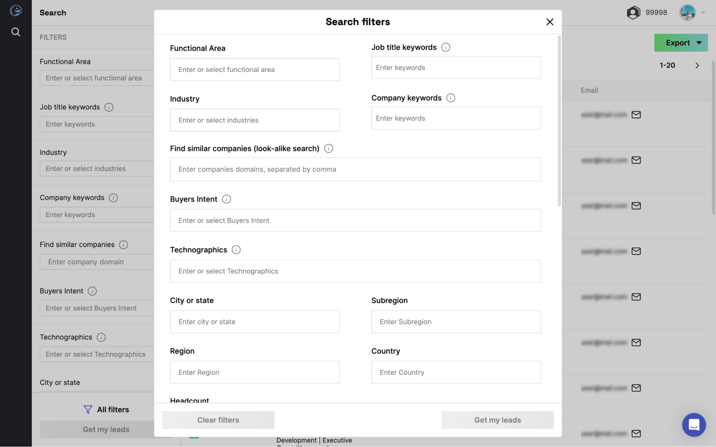Click next page arrow navigation control
The width and height of the screenshot is (716, 447).
click(697, 65)
